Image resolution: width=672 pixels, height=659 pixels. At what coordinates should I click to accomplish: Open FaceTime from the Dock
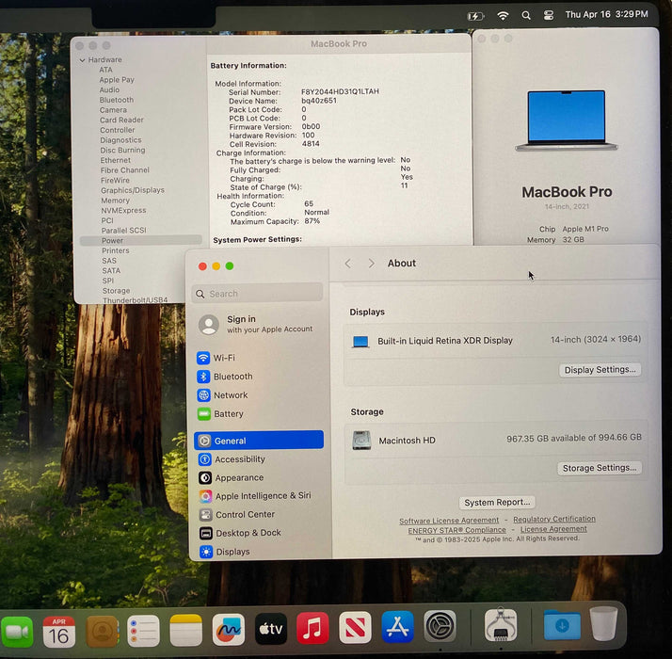point(16,632)
